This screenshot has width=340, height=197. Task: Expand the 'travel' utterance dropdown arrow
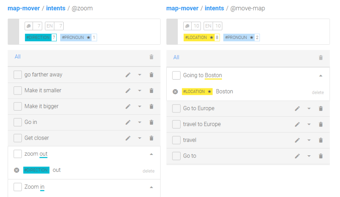[x=309, y=140]
